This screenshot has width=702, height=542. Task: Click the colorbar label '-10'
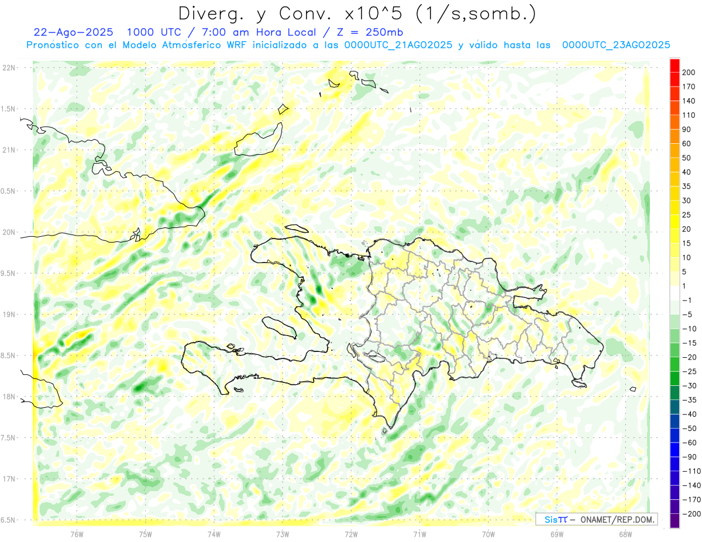[689, 329]
